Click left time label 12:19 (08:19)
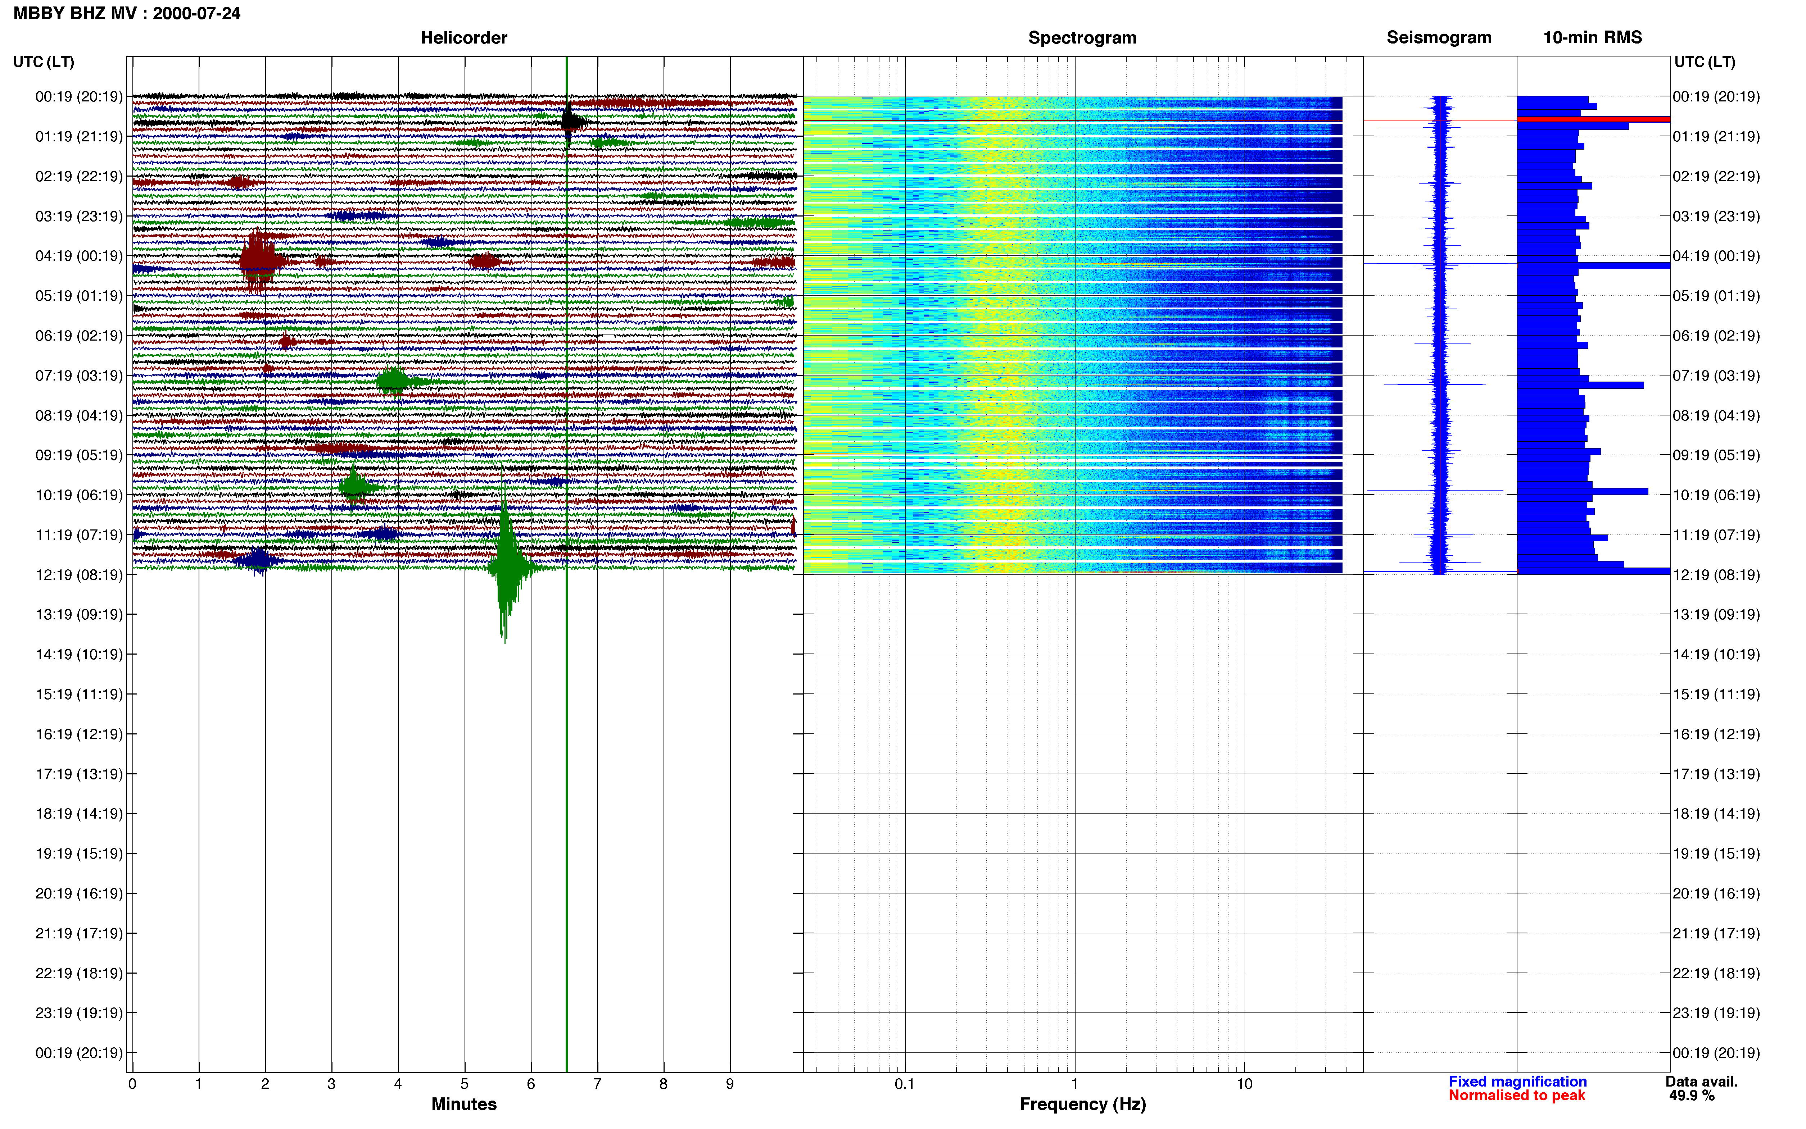 [78, 575]
